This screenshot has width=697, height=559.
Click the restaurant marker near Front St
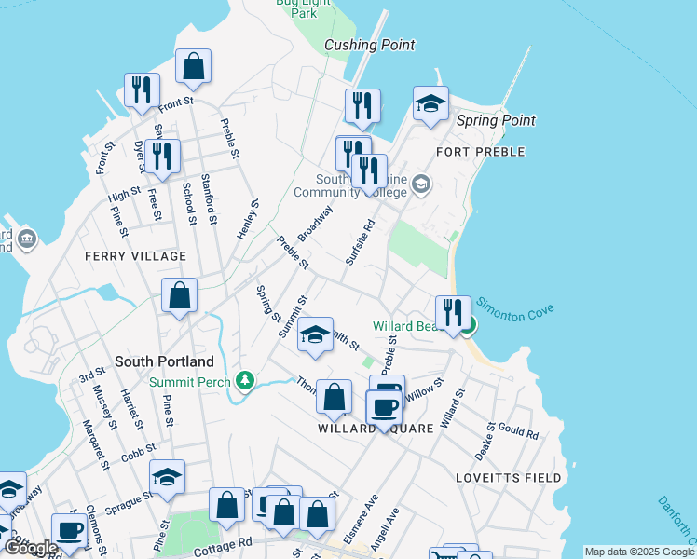point(142,89)
